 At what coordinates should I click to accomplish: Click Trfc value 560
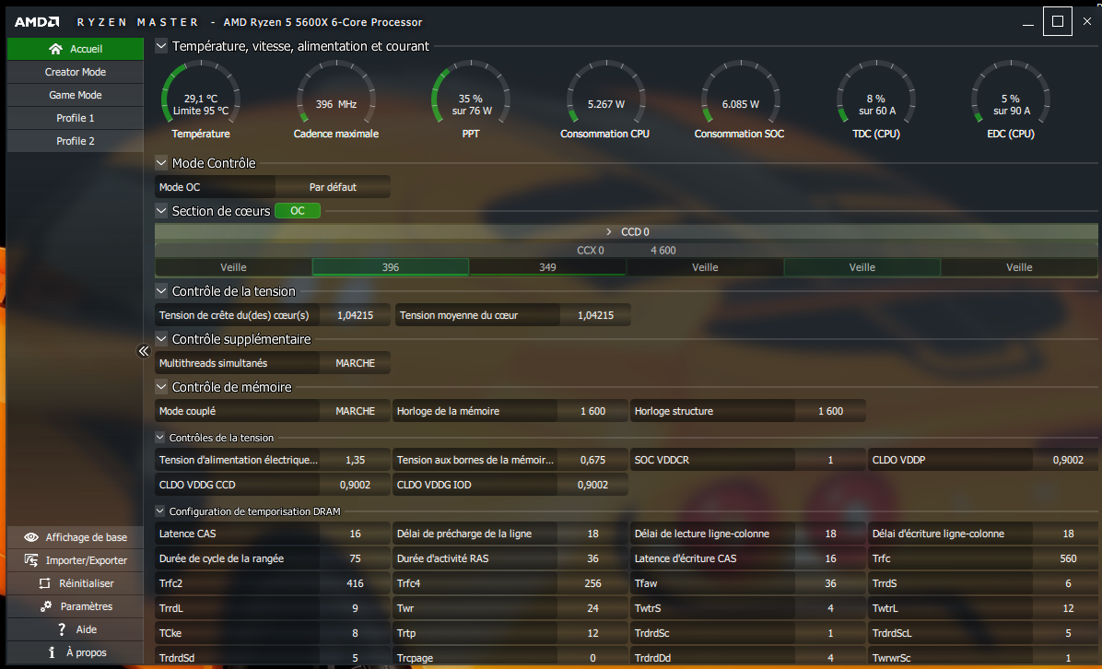click(1068, 558)
